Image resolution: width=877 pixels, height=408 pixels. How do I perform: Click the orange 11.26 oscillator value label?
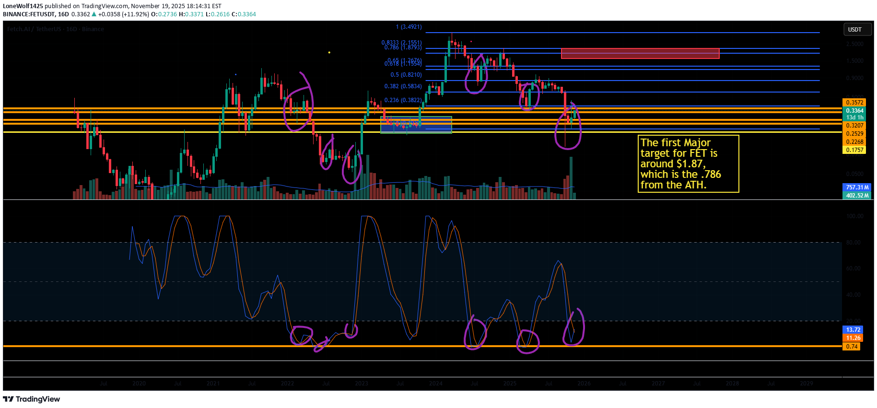[853, 338]
